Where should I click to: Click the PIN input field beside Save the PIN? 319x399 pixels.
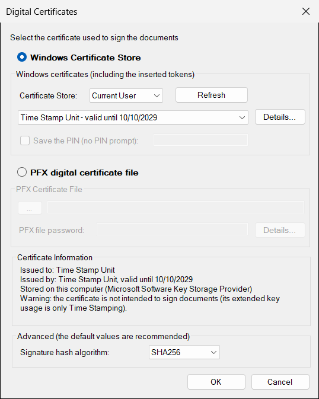[200, 140]
